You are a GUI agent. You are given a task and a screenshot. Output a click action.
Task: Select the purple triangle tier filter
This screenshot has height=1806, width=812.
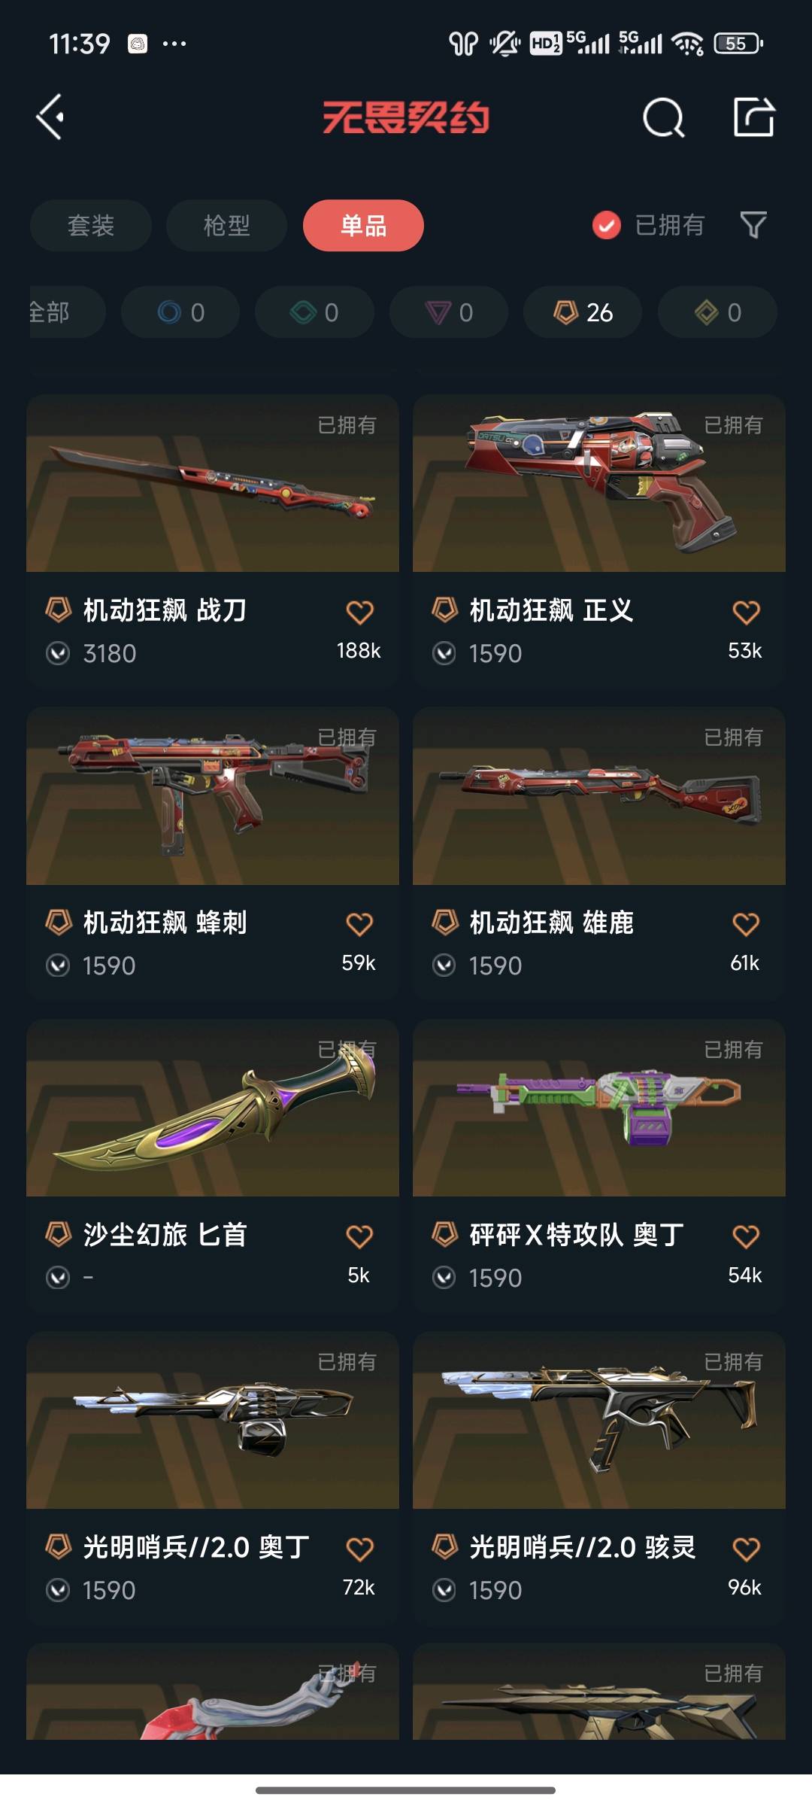coord(449,312)
